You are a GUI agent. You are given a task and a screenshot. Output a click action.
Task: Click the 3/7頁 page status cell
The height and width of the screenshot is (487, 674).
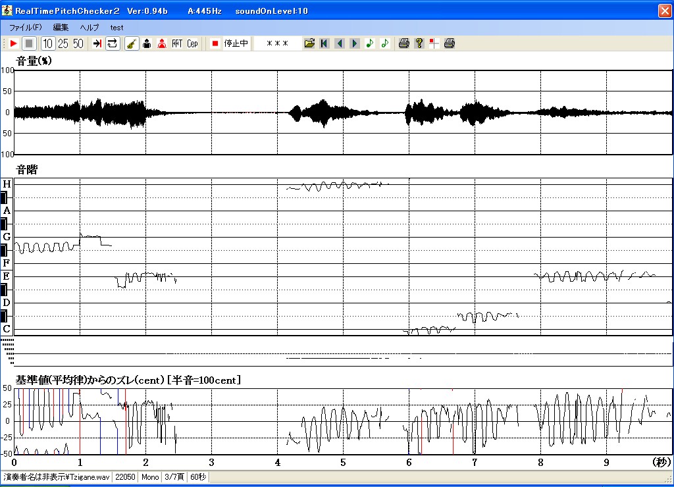[x=174, y=477]
